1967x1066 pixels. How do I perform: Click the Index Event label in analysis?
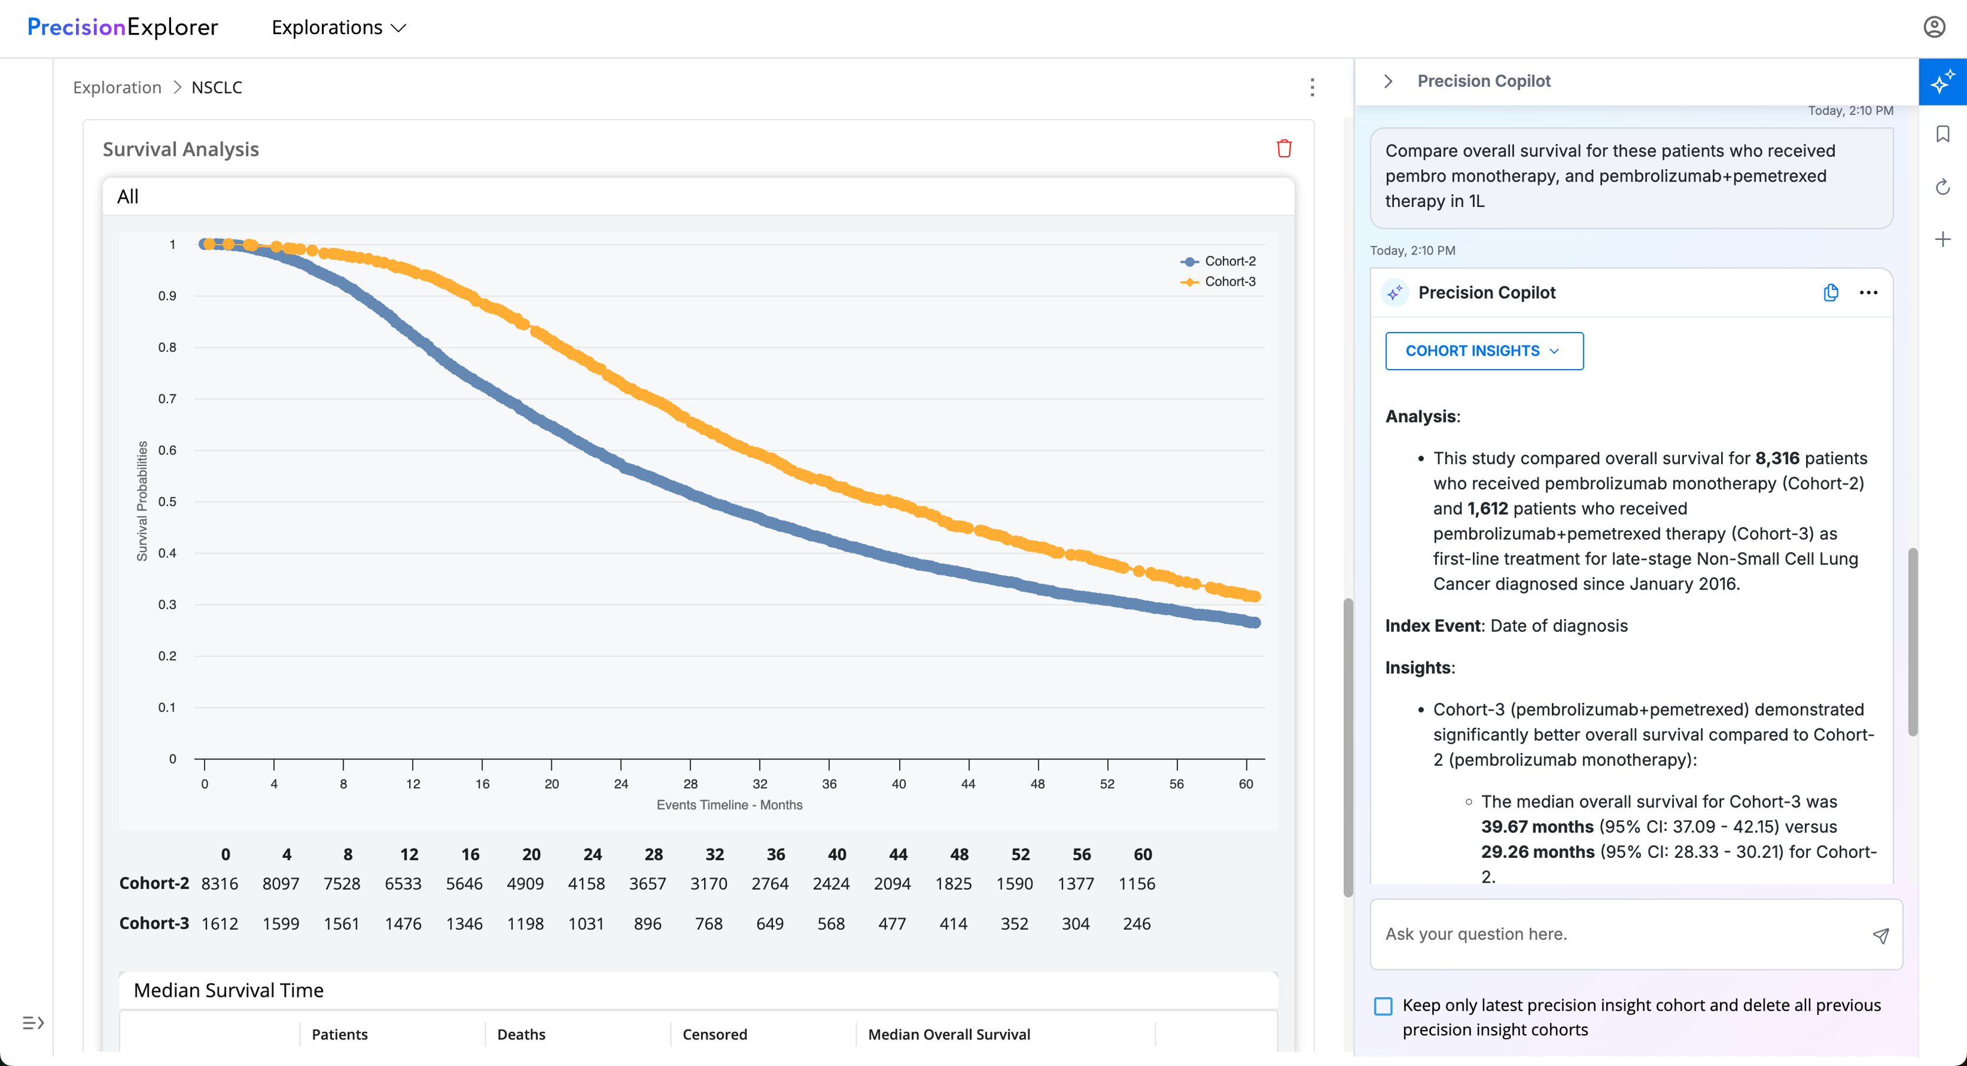click(1433, 626)
